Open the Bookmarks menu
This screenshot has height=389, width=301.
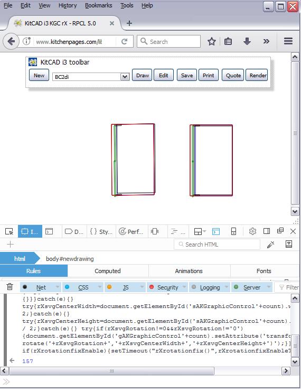98,5
